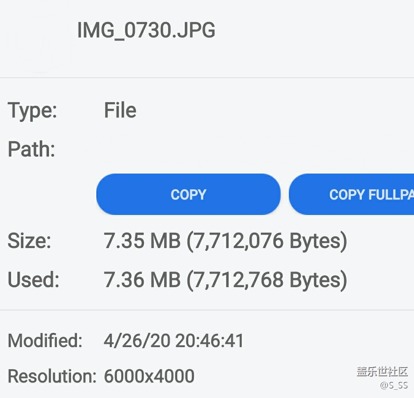Click the Resolution label
This screenshot has width=414, height=398.
52,376
